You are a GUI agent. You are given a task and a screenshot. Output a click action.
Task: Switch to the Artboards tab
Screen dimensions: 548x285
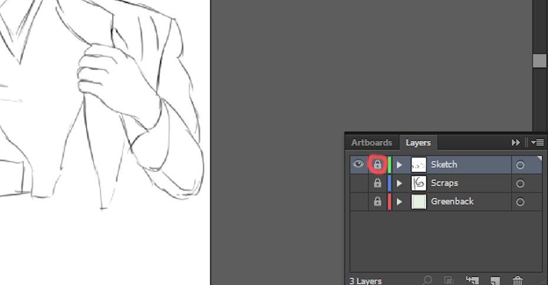pyautogui.click(x=371, y=142)
